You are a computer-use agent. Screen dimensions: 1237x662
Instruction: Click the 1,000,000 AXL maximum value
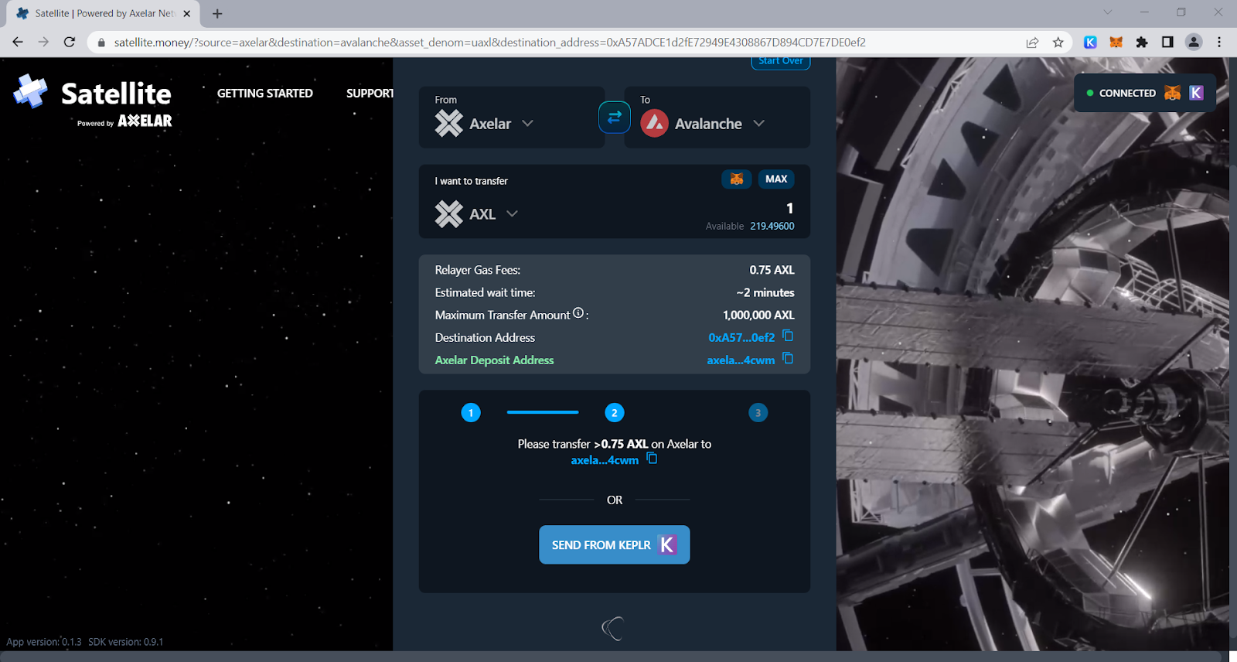[758, 315]
